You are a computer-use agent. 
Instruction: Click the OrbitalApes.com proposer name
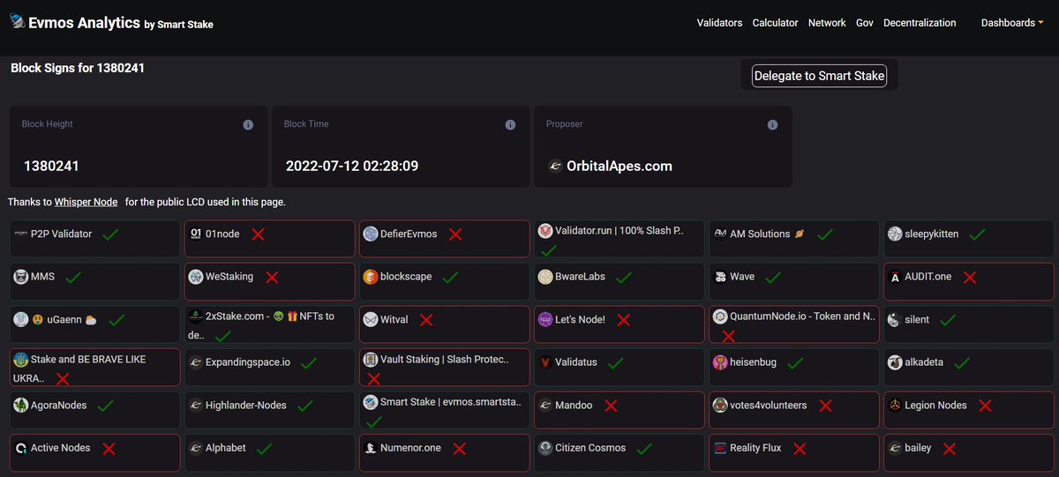pos(620,166)
